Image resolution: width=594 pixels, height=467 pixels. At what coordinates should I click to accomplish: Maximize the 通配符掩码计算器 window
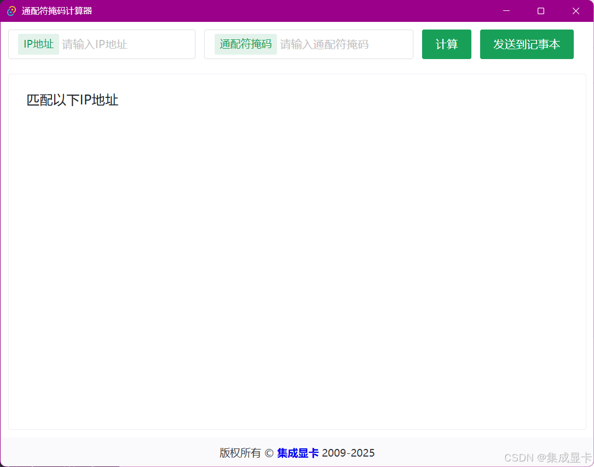(x=541, y=11)
